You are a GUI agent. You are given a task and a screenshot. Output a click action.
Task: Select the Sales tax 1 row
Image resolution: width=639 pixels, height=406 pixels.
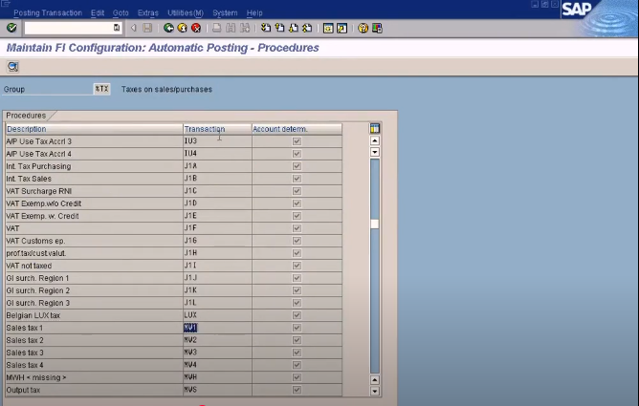173,328
